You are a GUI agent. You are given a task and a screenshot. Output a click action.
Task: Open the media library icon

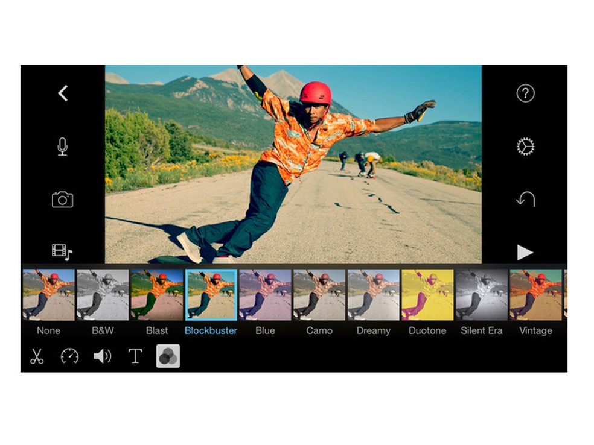click(x=62, y=253)
